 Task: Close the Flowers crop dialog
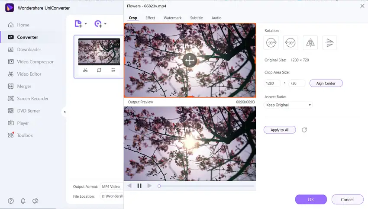pyautogui.click(x=362, y=6)
